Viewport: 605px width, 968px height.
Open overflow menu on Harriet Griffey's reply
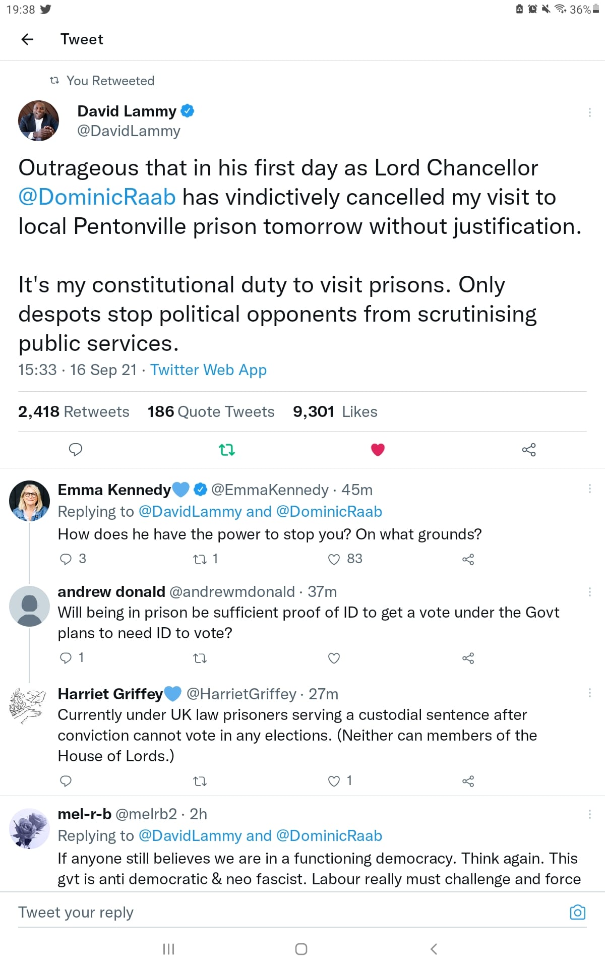[x=589, y=693]
